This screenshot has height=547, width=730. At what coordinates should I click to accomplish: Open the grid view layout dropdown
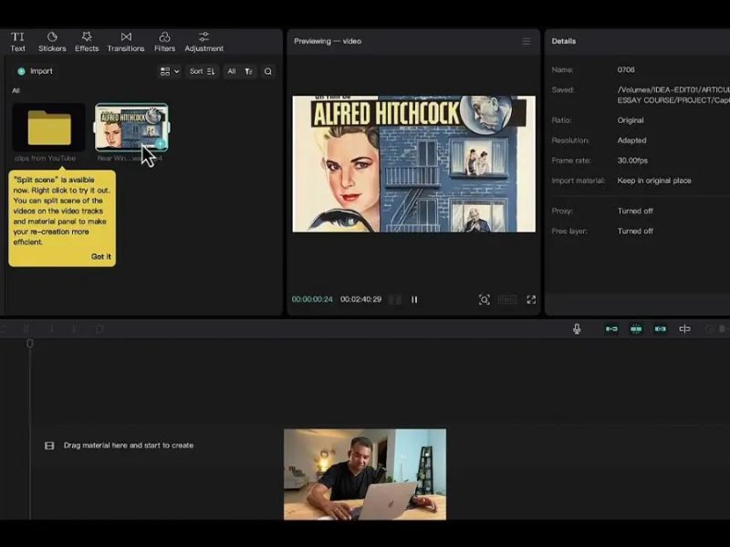click(x=170, y=71)
